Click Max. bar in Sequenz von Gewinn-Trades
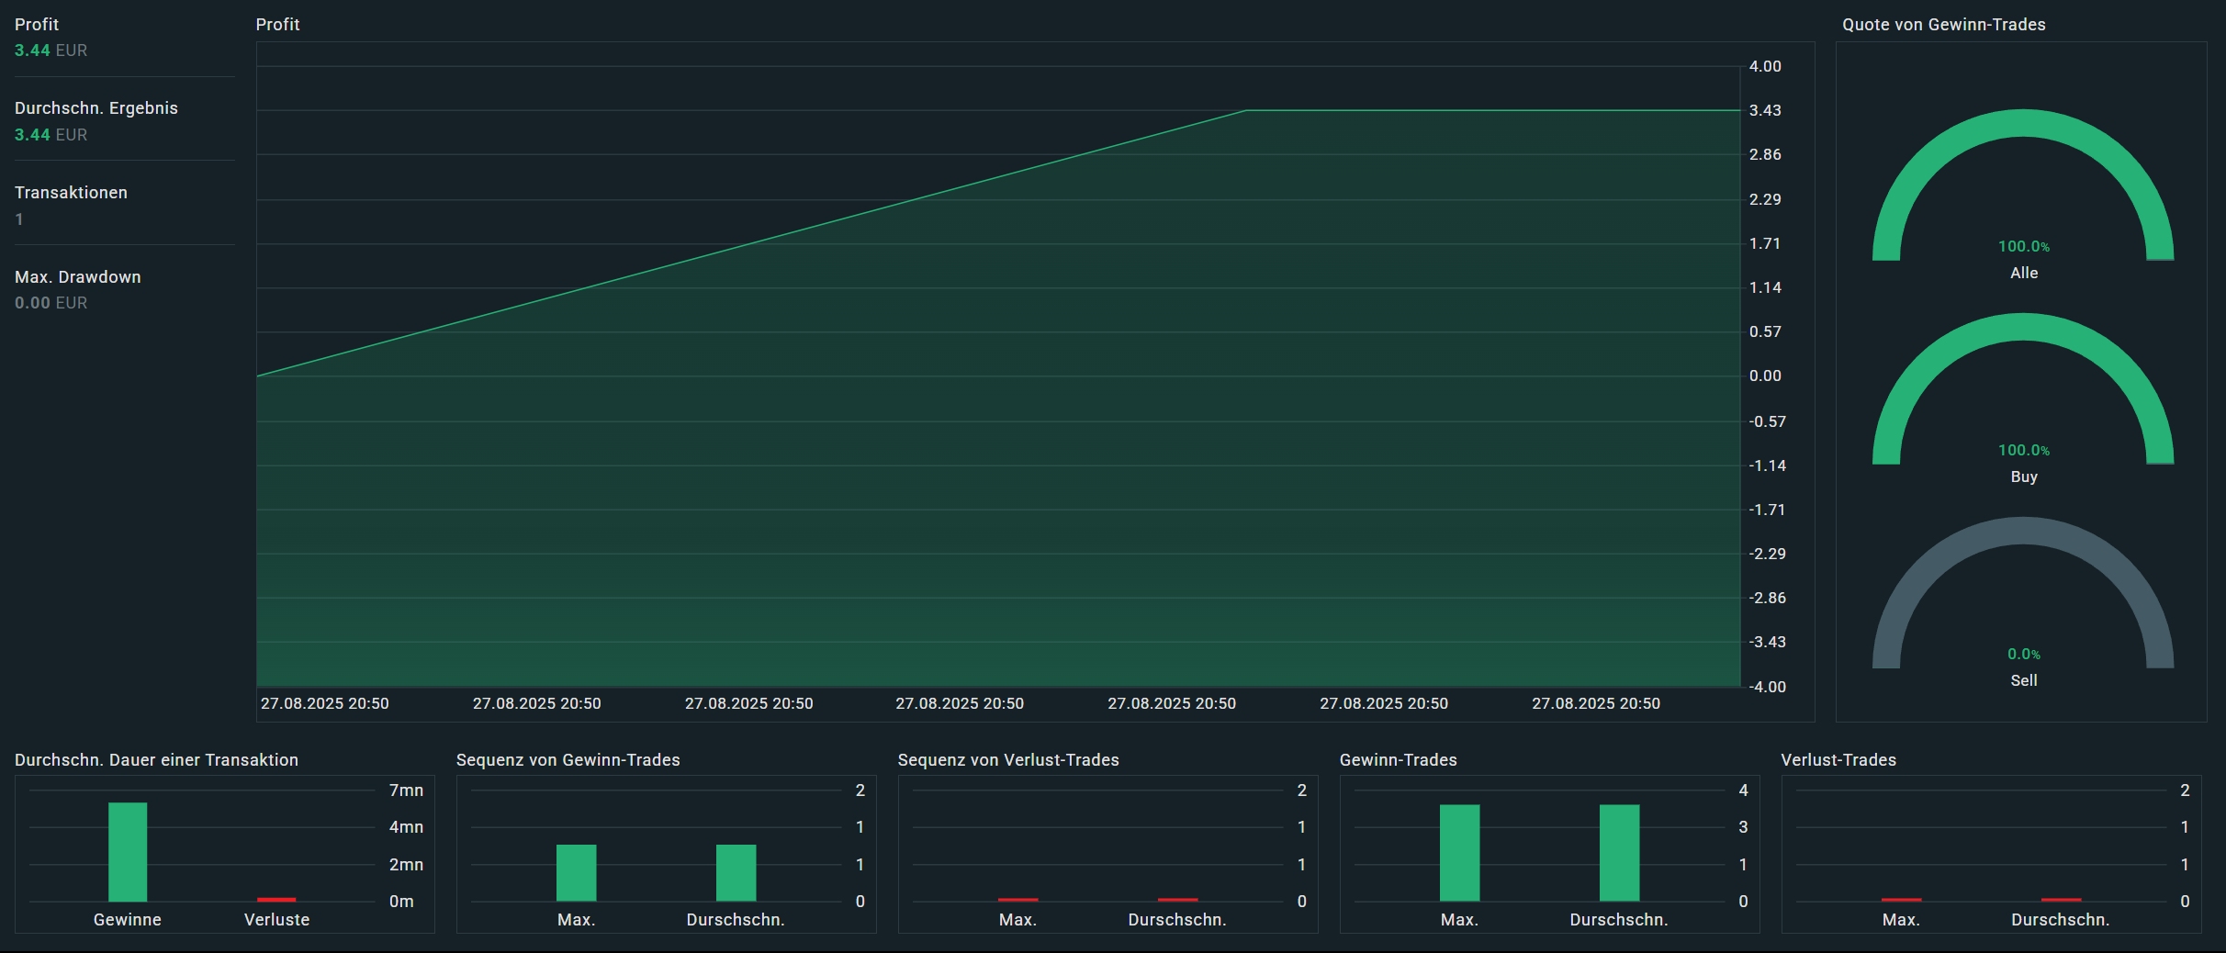The height and width of the screenshot is (953, 2226). pos(576,872)
